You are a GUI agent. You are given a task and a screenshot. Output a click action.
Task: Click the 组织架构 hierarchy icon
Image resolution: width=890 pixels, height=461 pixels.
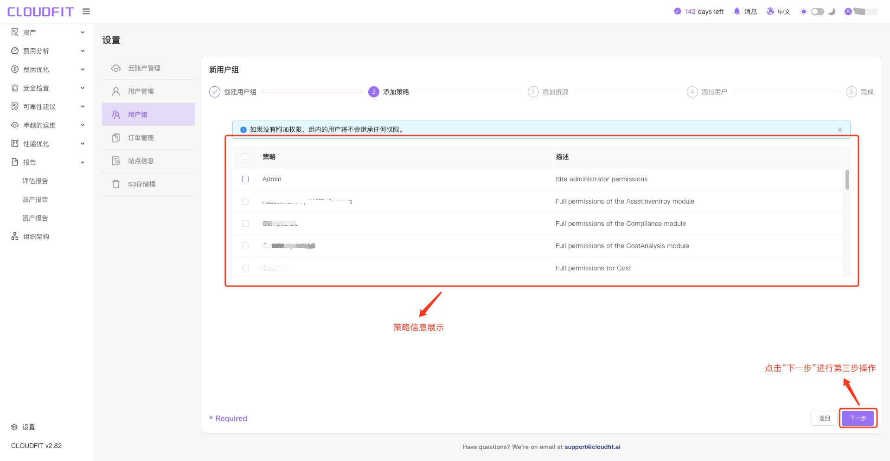click(x=15, y=236)
